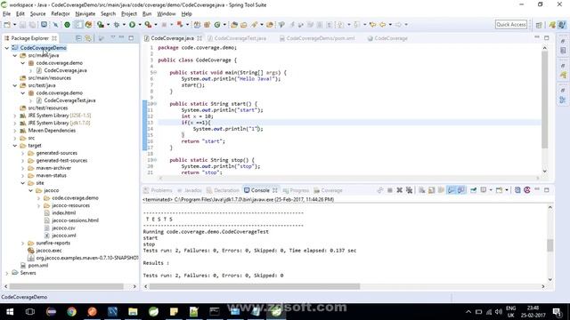This screenshot has width=570, height=320.
Task: Click the Console horizontal scrollbar thumb
Action: pos(255,286)
